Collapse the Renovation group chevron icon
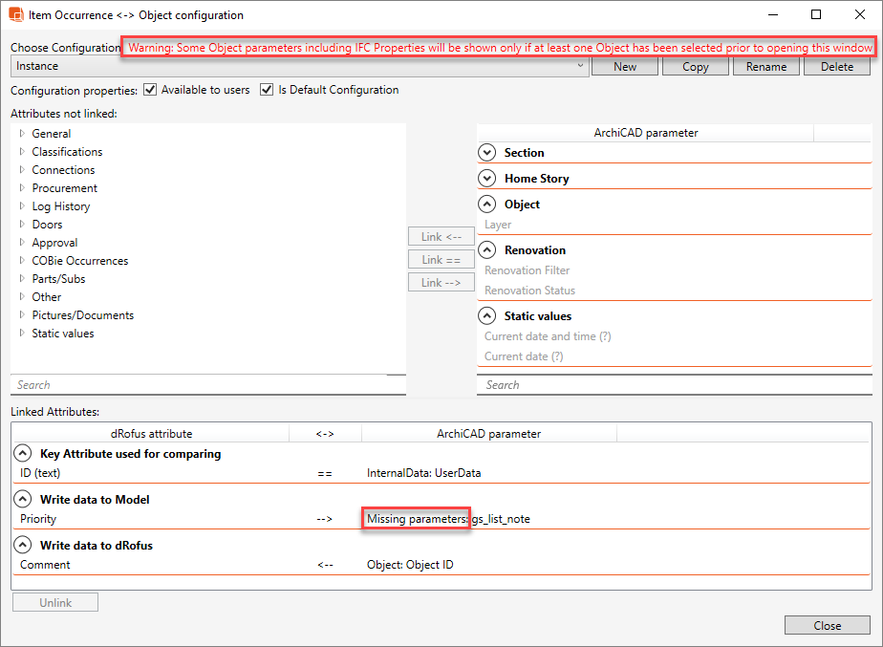Screen dimensions: 883x647 click(487, 250)
